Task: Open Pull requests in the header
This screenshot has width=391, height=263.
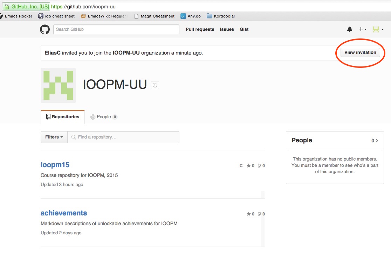Action: click(x=200, y=29)
